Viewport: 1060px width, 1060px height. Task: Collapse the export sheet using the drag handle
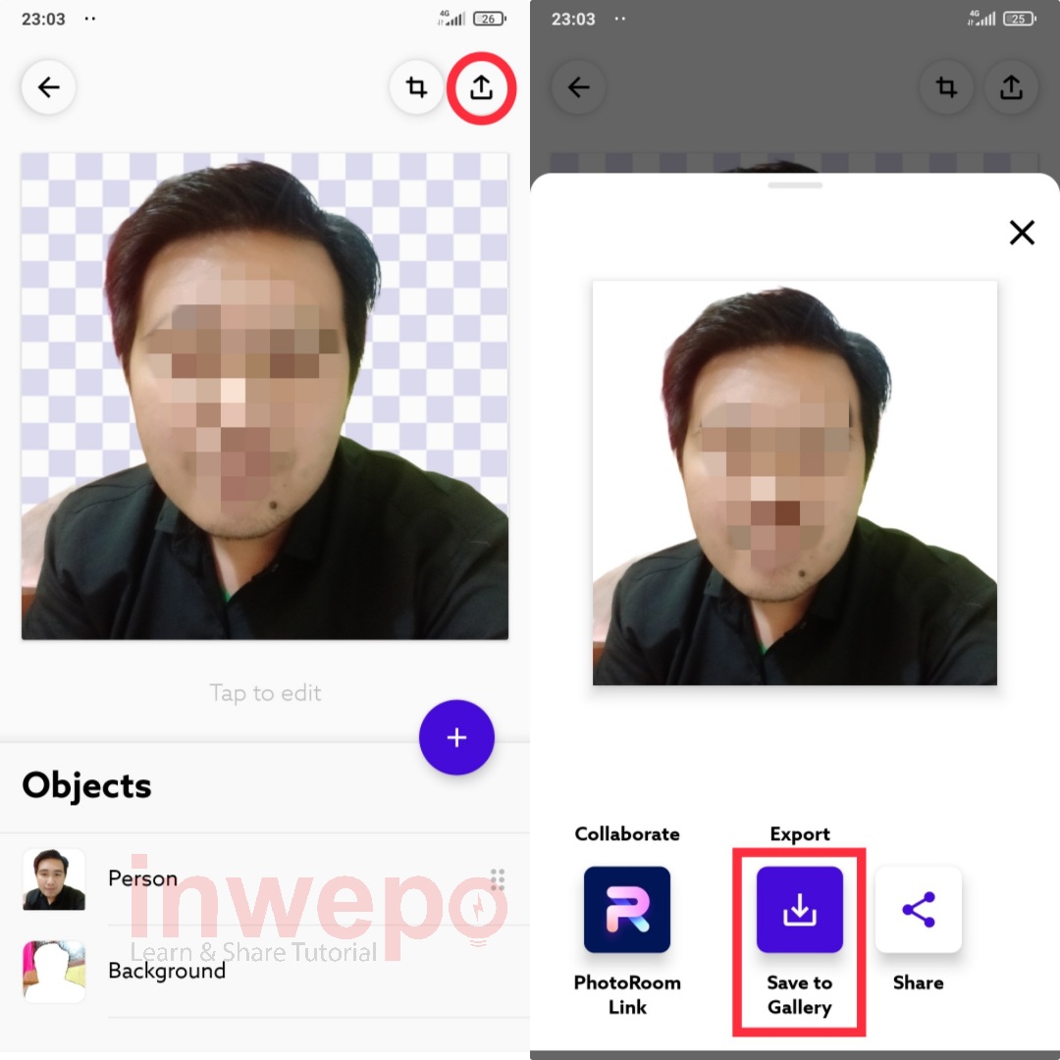click(x=795, y=184)
